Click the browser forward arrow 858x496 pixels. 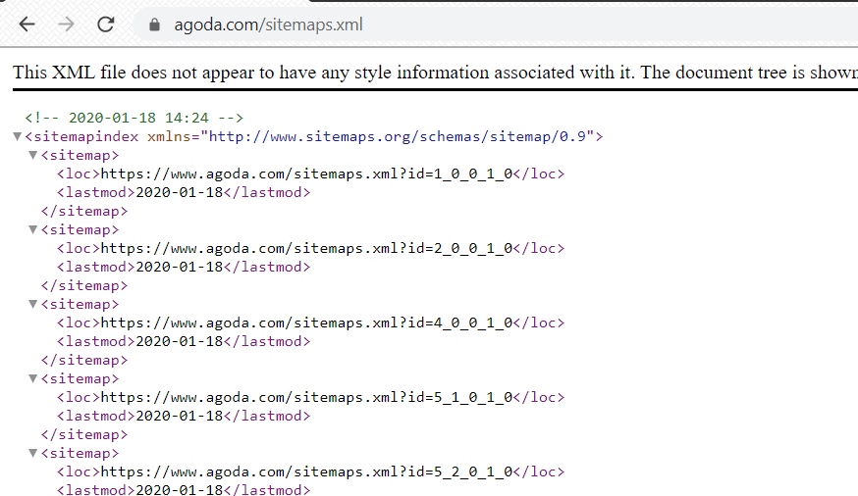tap(66, 25)
